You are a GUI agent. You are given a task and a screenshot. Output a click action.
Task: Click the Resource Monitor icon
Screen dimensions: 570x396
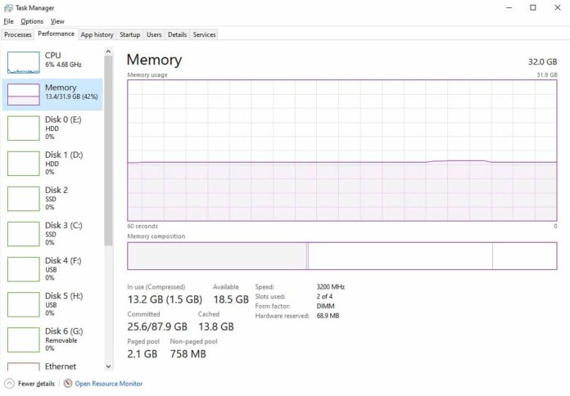(x=68, y=383)
